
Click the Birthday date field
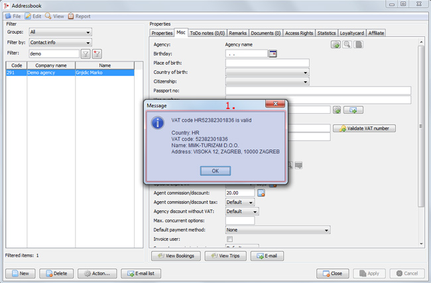tap(247, 54)
